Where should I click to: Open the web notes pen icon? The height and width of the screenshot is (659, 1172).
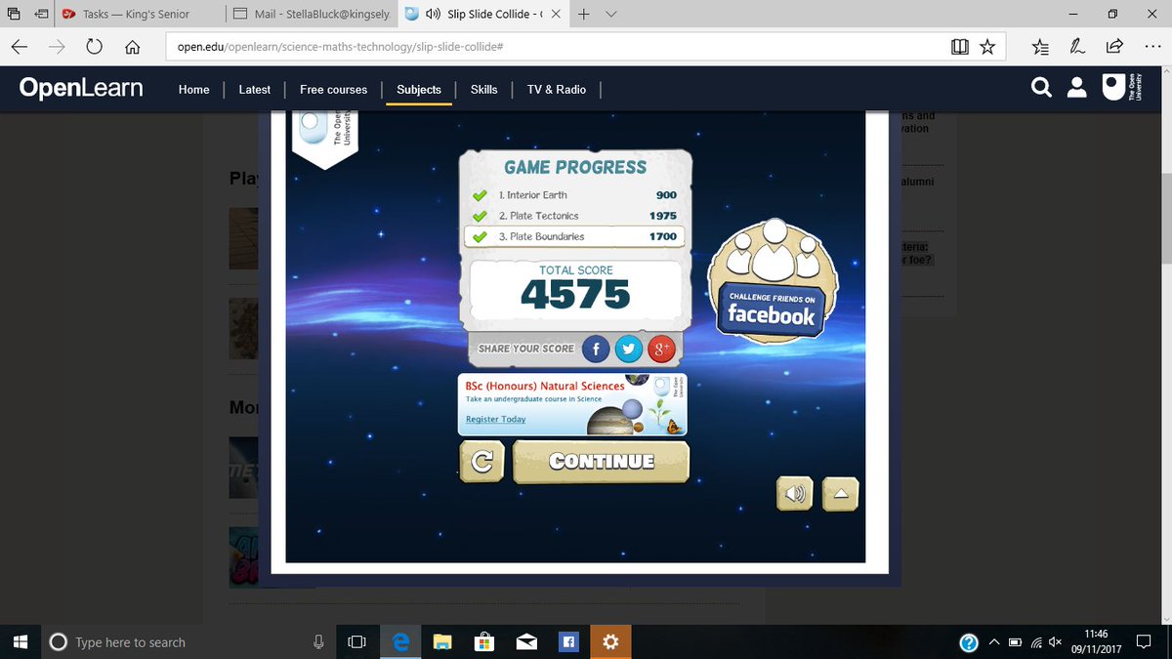coord(1077,47)
